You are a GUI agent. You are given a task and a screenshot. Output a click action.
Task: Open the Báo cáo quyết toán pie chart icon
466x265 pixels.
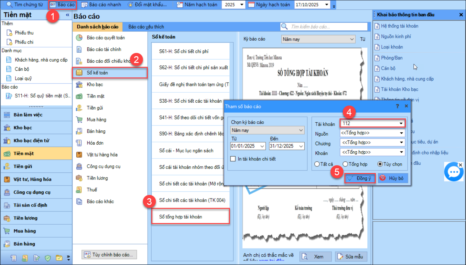(x=79, y=38)
